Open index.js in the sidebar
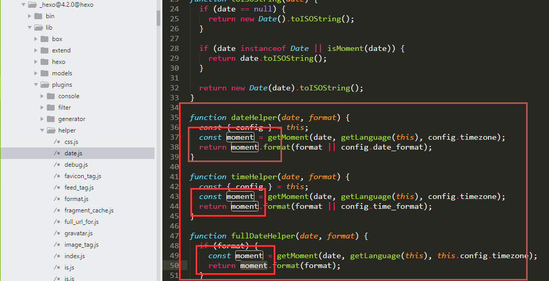The width and height of the screenshot is (549, 281). click(75, 256)
